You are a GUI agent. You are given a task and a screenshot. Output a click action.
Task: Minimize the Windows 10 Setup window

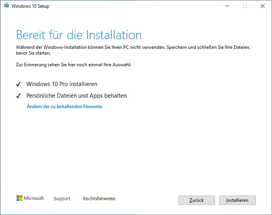point(227,6)
